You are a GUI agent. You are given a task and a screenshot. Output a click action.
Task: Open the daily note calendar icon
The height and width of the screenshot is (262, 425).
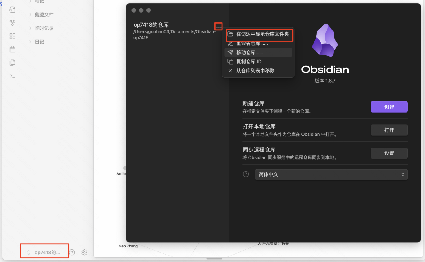(12, 49)
